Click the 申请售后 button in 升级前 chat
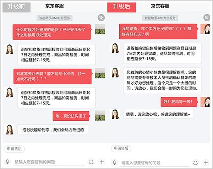Image resolution: width=213 pixels, height=169 pixels. click(x=15, y=149)
